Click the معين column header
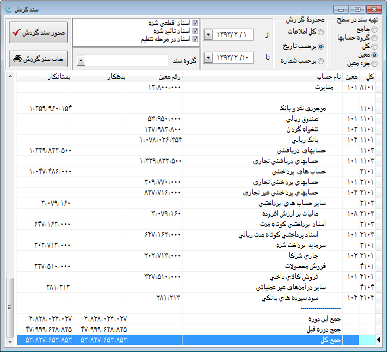 351,77
